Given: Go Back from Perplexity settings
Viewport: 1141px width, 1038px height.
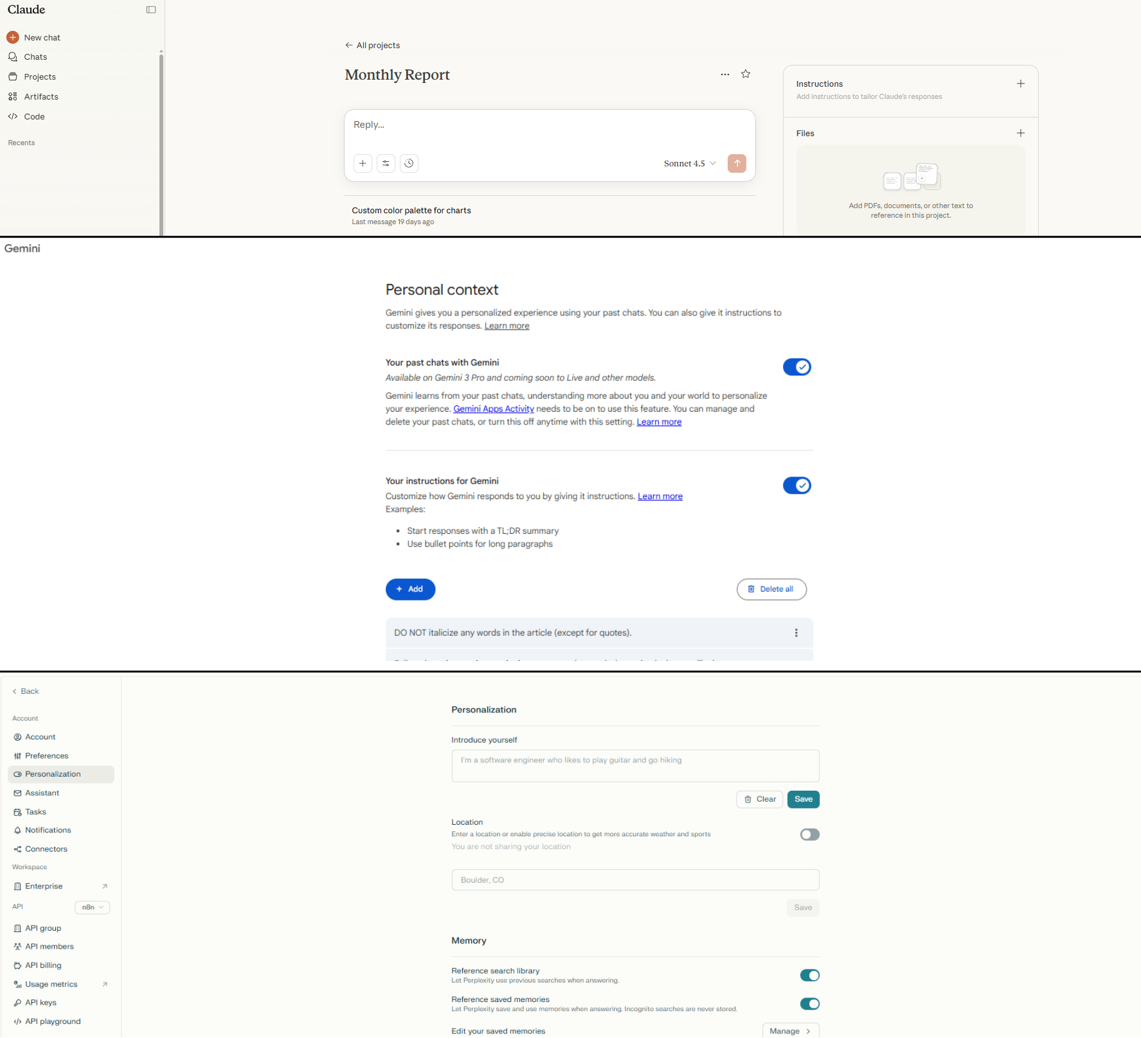Looking at the screenshot, I should point(26,692).
